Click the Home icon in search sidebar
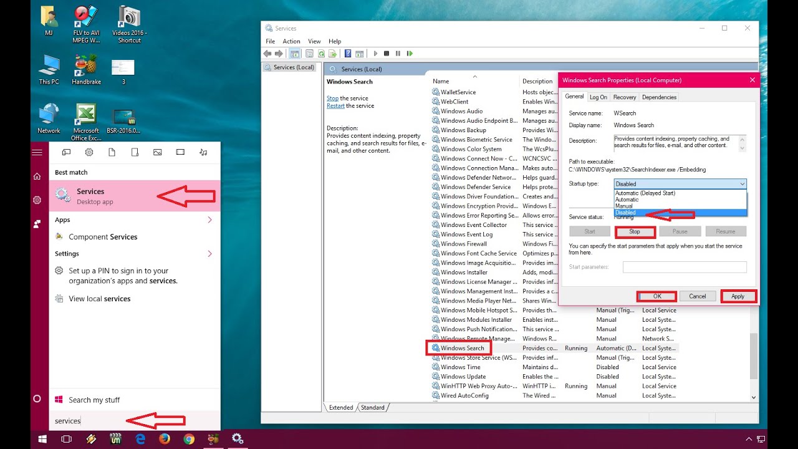Image resolution: width=798 pixels, height=449 pixels. pyautogui.click(x=37, y=176)
